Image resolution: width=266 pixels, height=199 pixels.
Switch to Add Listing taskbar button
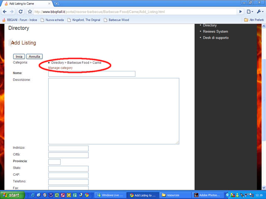[143, 195]
